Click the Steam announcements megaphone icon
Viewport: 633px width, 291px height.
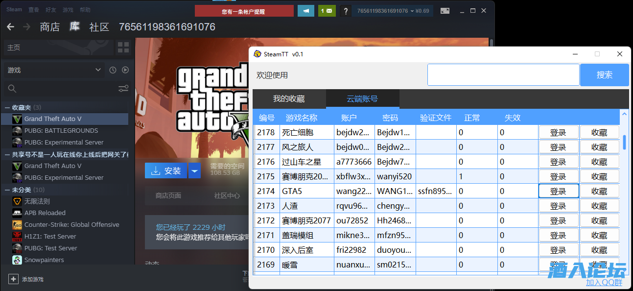(306, 11)
